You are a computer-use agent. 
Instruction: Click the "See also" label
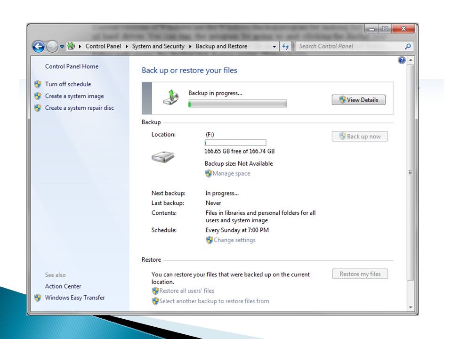pos(56,275)
